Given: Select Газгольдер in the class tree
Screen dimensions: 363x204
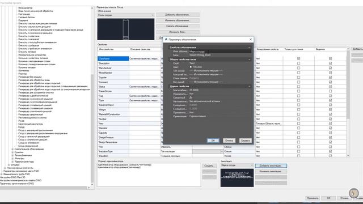Looking at the screenshot, I should [24, 14].
